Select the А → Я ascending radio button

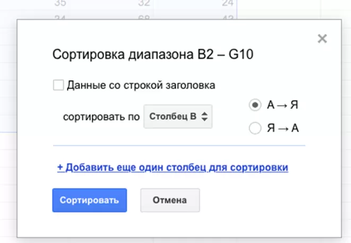[255, 105]
